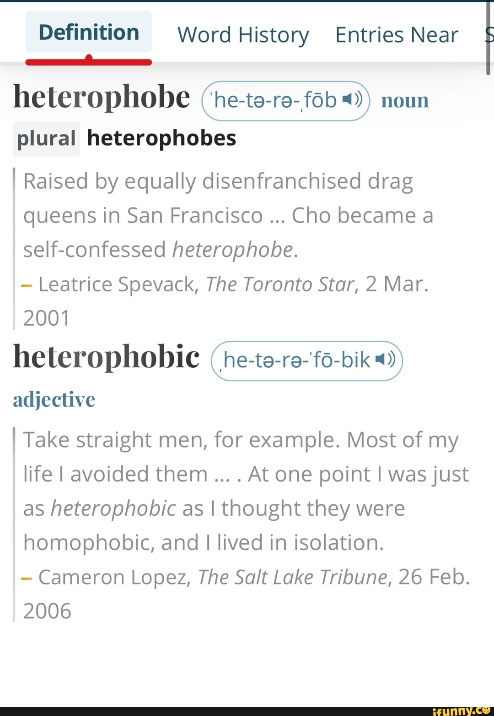This screenshot has width=494, height=716.
Task: Play the heterophobic audio pronunciation speaker
Action: [385, 360]
